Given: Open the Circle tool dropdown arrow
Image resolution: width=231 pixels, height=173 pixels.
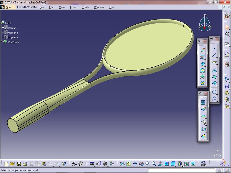Looking at the screenshot, I should [217, 95].
